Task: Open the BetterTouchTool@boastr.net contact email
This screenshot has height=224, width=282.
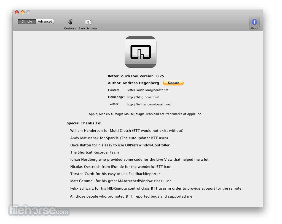Action: tap(147, 90)
